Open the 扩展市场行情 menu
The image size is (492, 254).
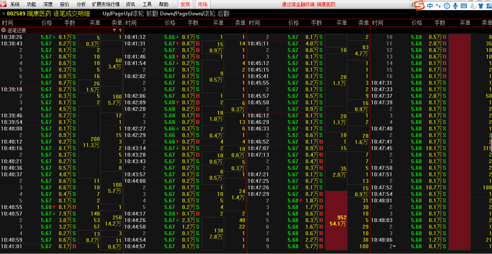(x=106, y=4)
